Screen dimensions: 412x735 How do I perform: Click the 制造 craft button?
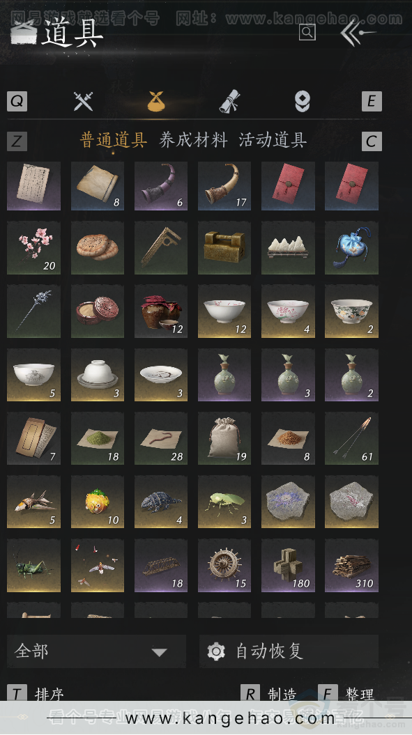(x=282, y=694)
